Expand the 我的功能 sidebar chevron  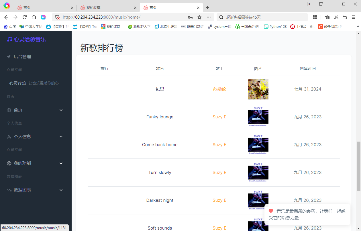pos(61,163)
